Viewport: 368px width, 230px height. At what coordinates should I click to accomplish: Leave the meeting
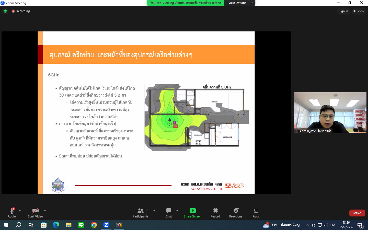pyautogui.click(x=357, y=213)
